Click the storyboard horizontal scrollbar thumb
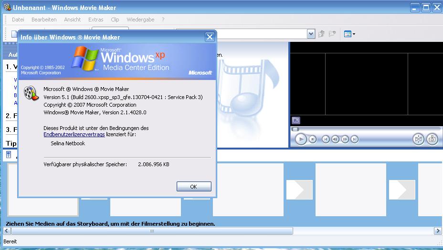 (152, 231)
